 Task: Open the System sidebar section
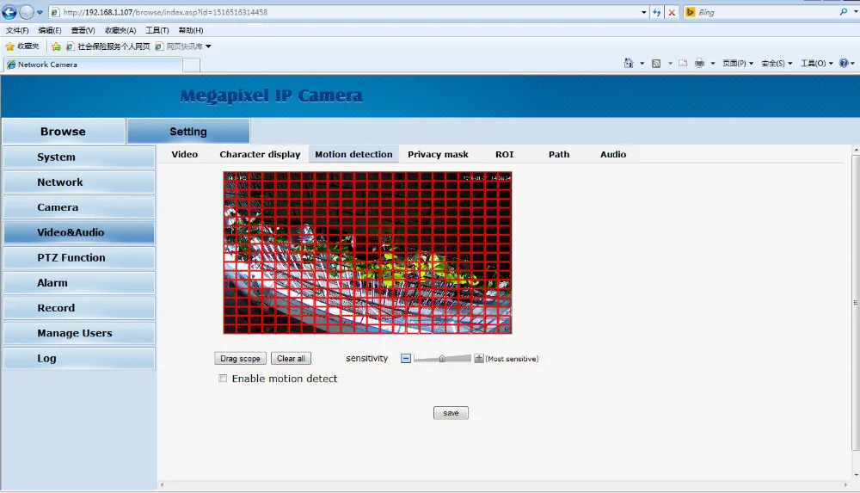(79, 157)
